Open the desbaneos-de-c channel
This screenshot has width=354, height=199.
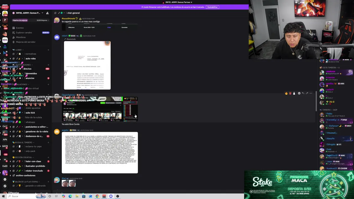pyautogui.click(x=30, y=136)
